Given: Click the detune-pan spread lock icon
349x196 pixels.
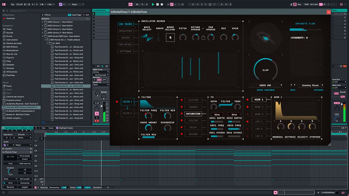Looking at the screenshot, I should click(x=203, y=37).
